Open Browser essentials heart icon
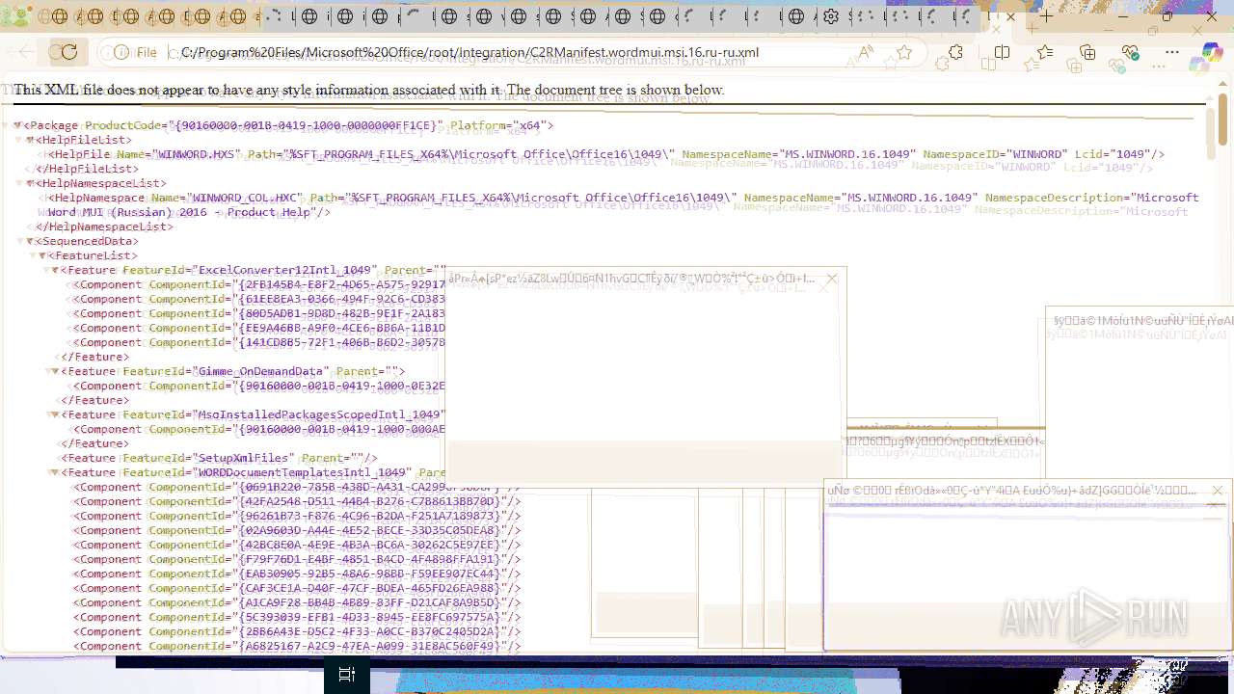 tap(1130, 52)
